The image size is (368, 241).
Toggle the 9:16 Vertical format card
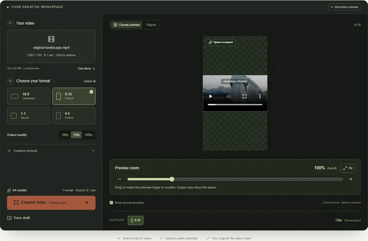(74, 96)
